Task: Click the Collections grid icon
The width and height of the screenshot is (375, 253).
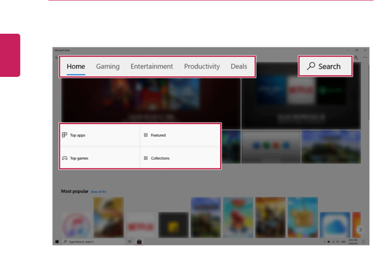Action: [146, 158]
